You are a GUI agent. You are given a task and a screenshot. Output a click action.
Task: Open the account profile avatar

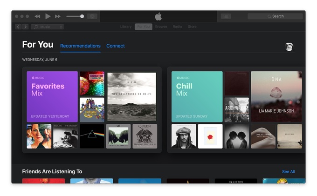(289, 47)
